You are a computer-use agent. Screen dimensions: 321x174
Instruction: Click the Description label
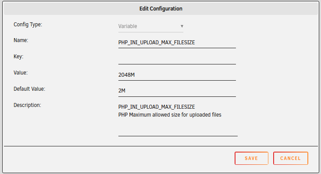27,105
